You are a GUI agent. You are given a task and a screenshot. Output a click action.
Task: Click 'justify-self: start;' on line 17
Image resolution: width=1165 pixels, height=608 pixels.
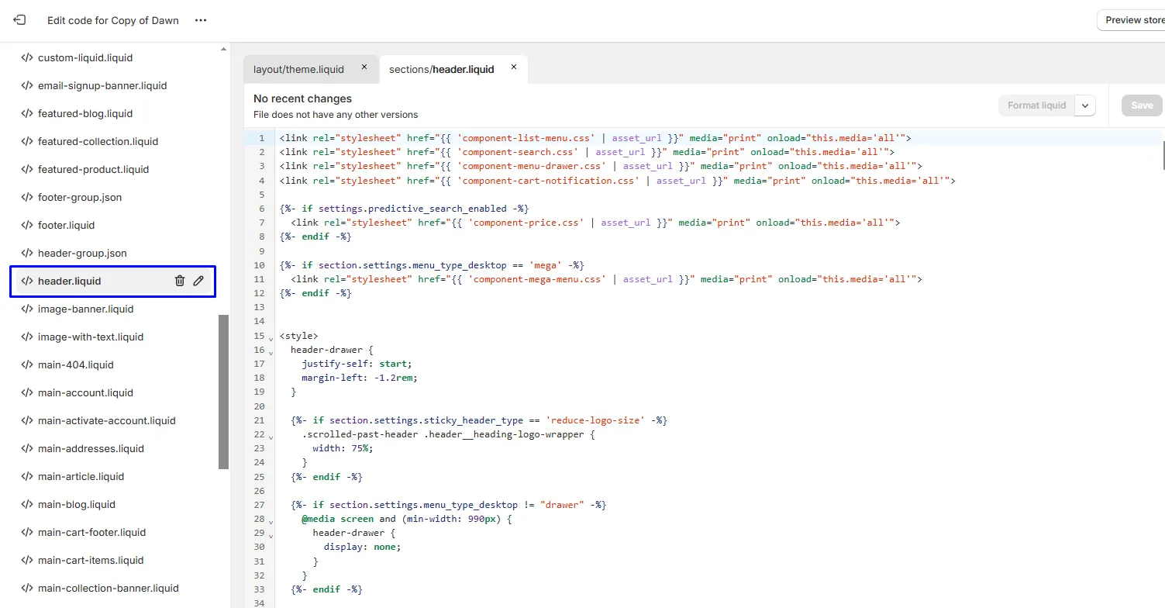[x=357, y=364]
